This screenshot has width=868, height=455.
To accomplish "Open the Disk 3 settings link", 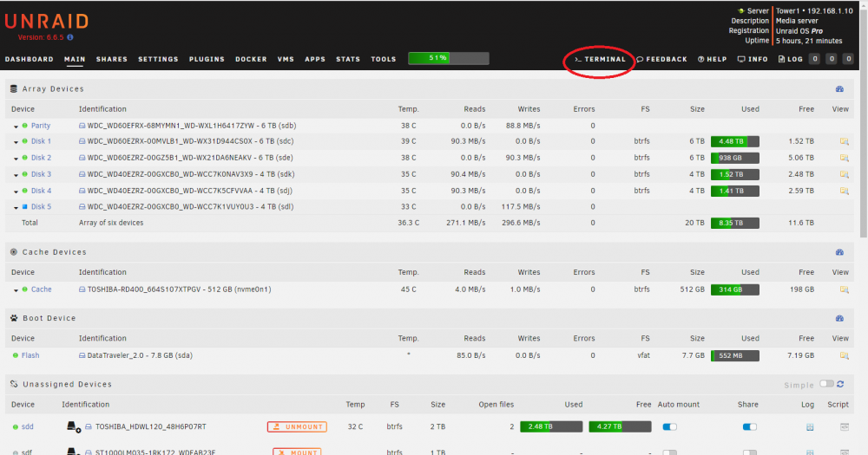I will click(x=41, y=175).
